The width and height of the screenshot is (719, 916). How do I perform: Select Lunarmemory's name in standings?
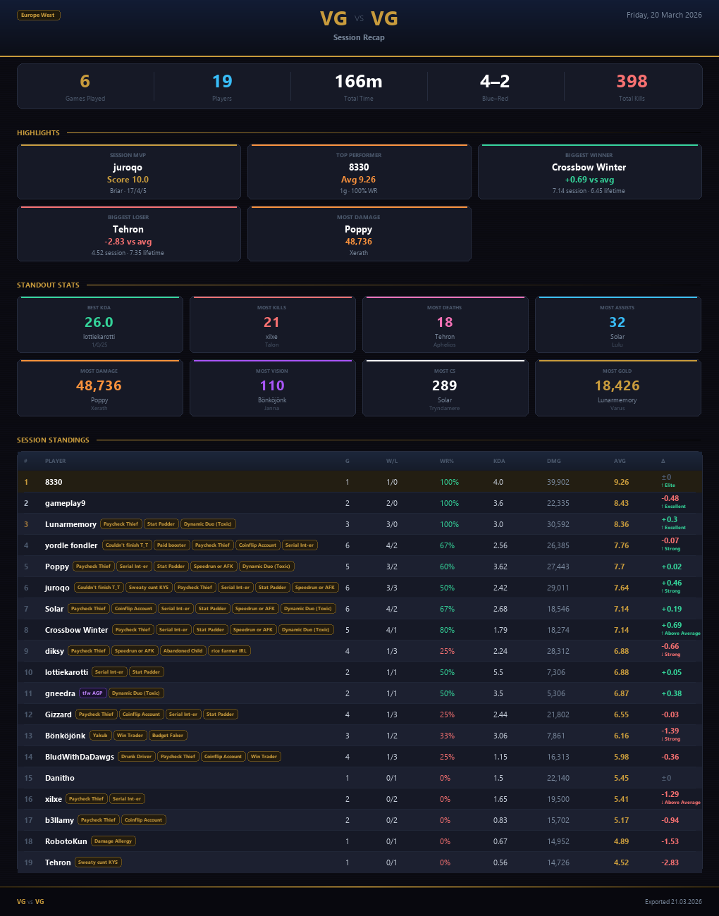click(70, 524)
